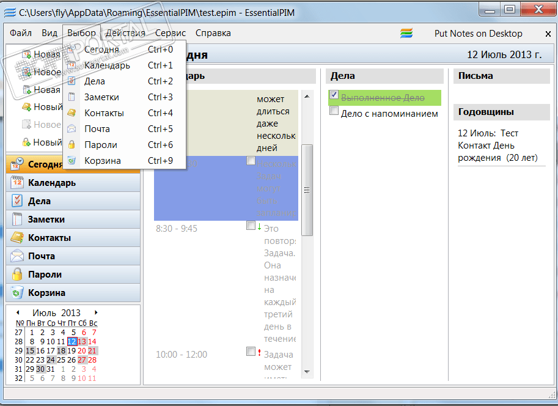Click the Контакты icon in the dropdown menu
The width and height of the screenshot is (558, 406).
pos(72,113)
